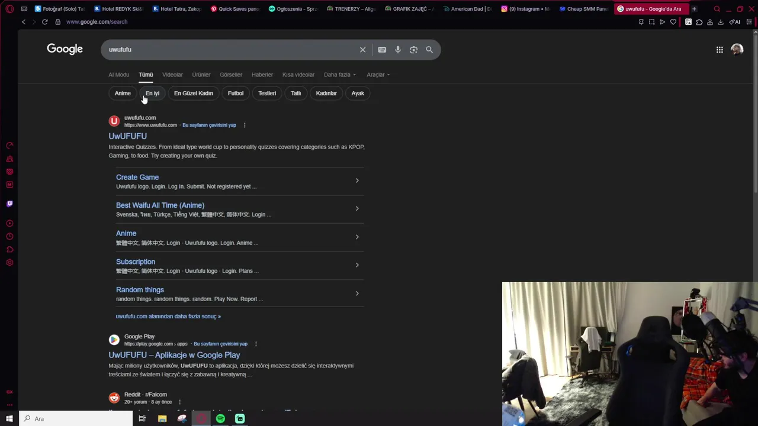
Task: Start voice search with microphone icon
Action: point(398,50)
